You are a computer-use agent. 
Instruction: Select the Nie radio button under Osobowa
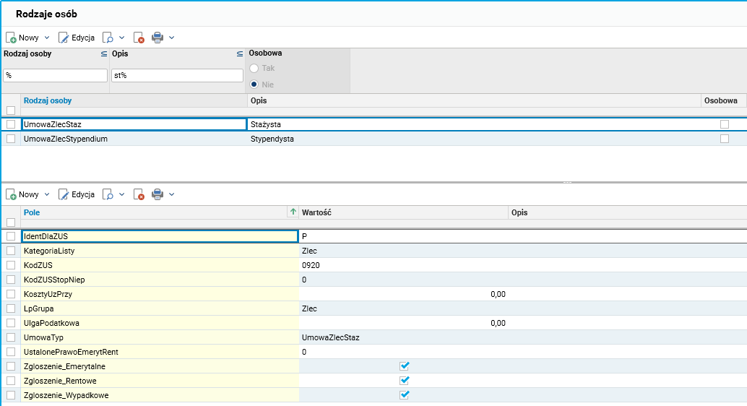254,85
